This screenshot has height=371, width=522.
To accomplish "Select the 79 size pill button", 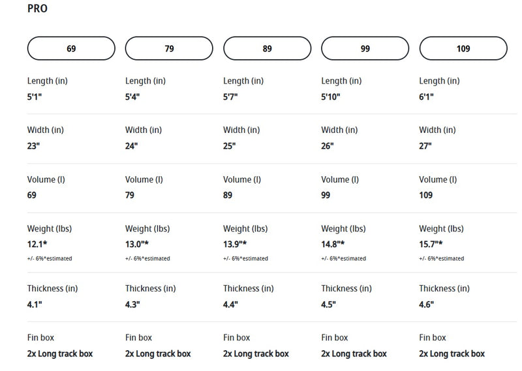I will click(169, 49).
